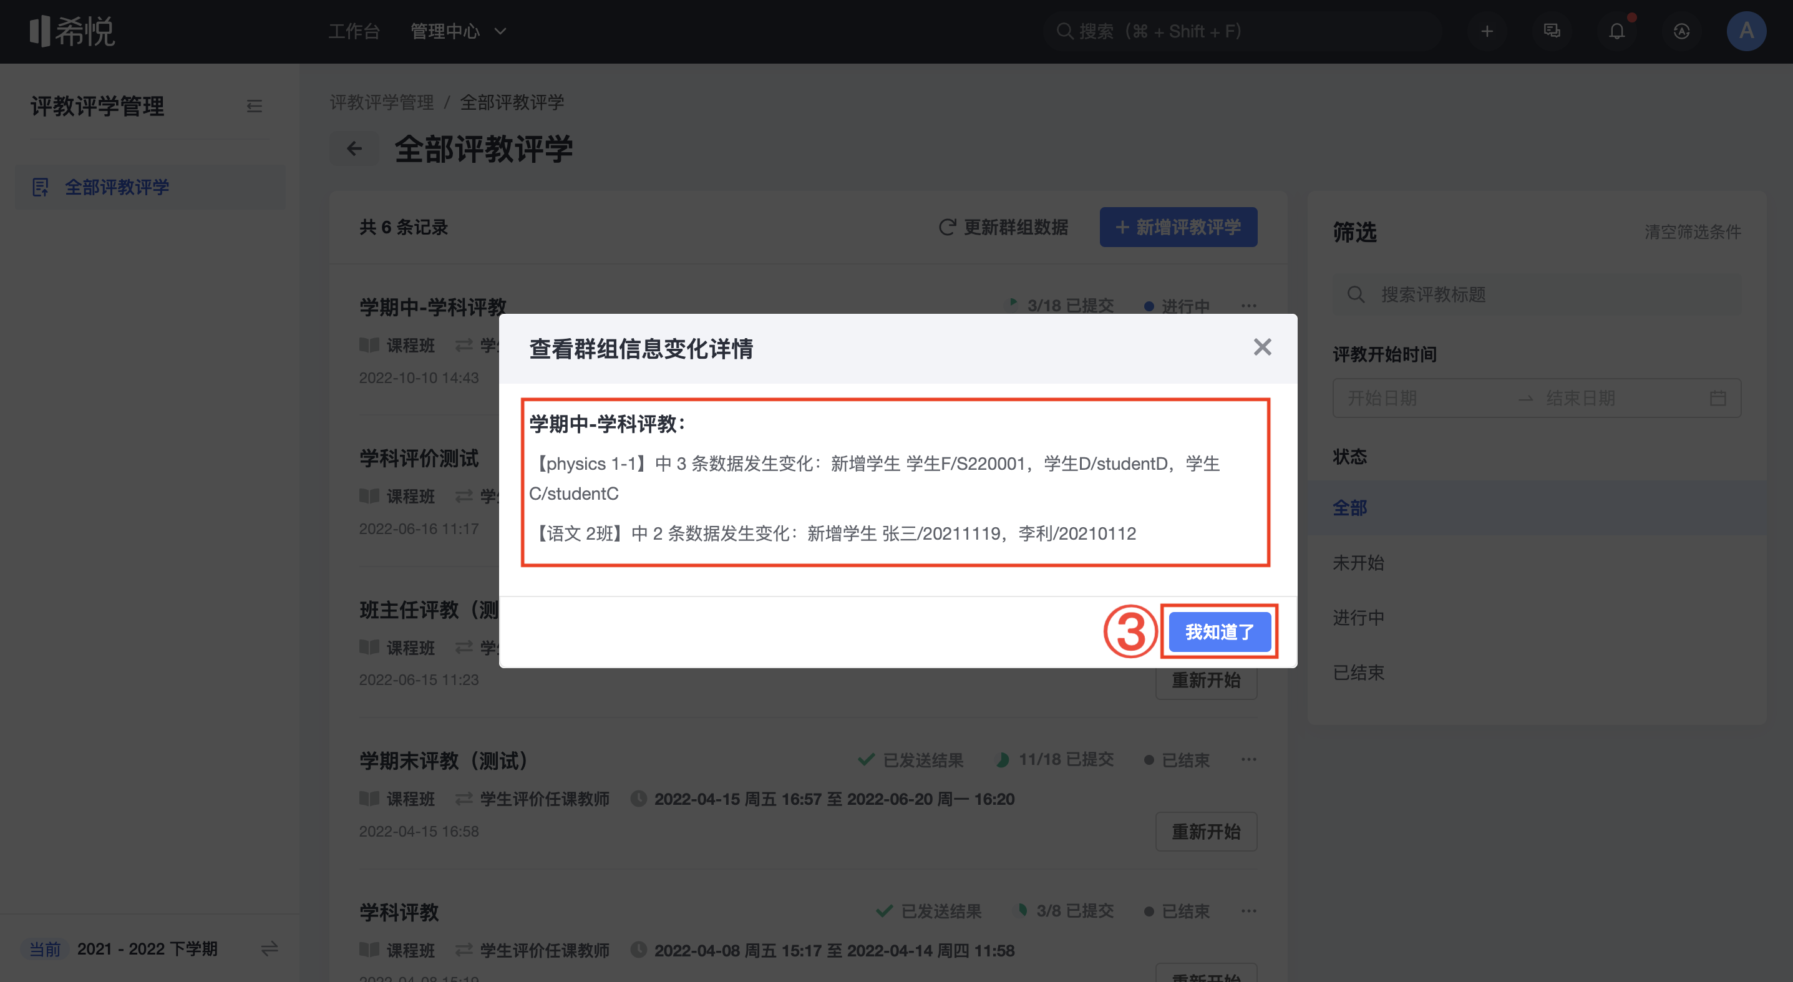Image resolution: width=1793 pixels, height=982 pixels.
Task: Click the plus icon in top bar
Action: click(1487, 31)
